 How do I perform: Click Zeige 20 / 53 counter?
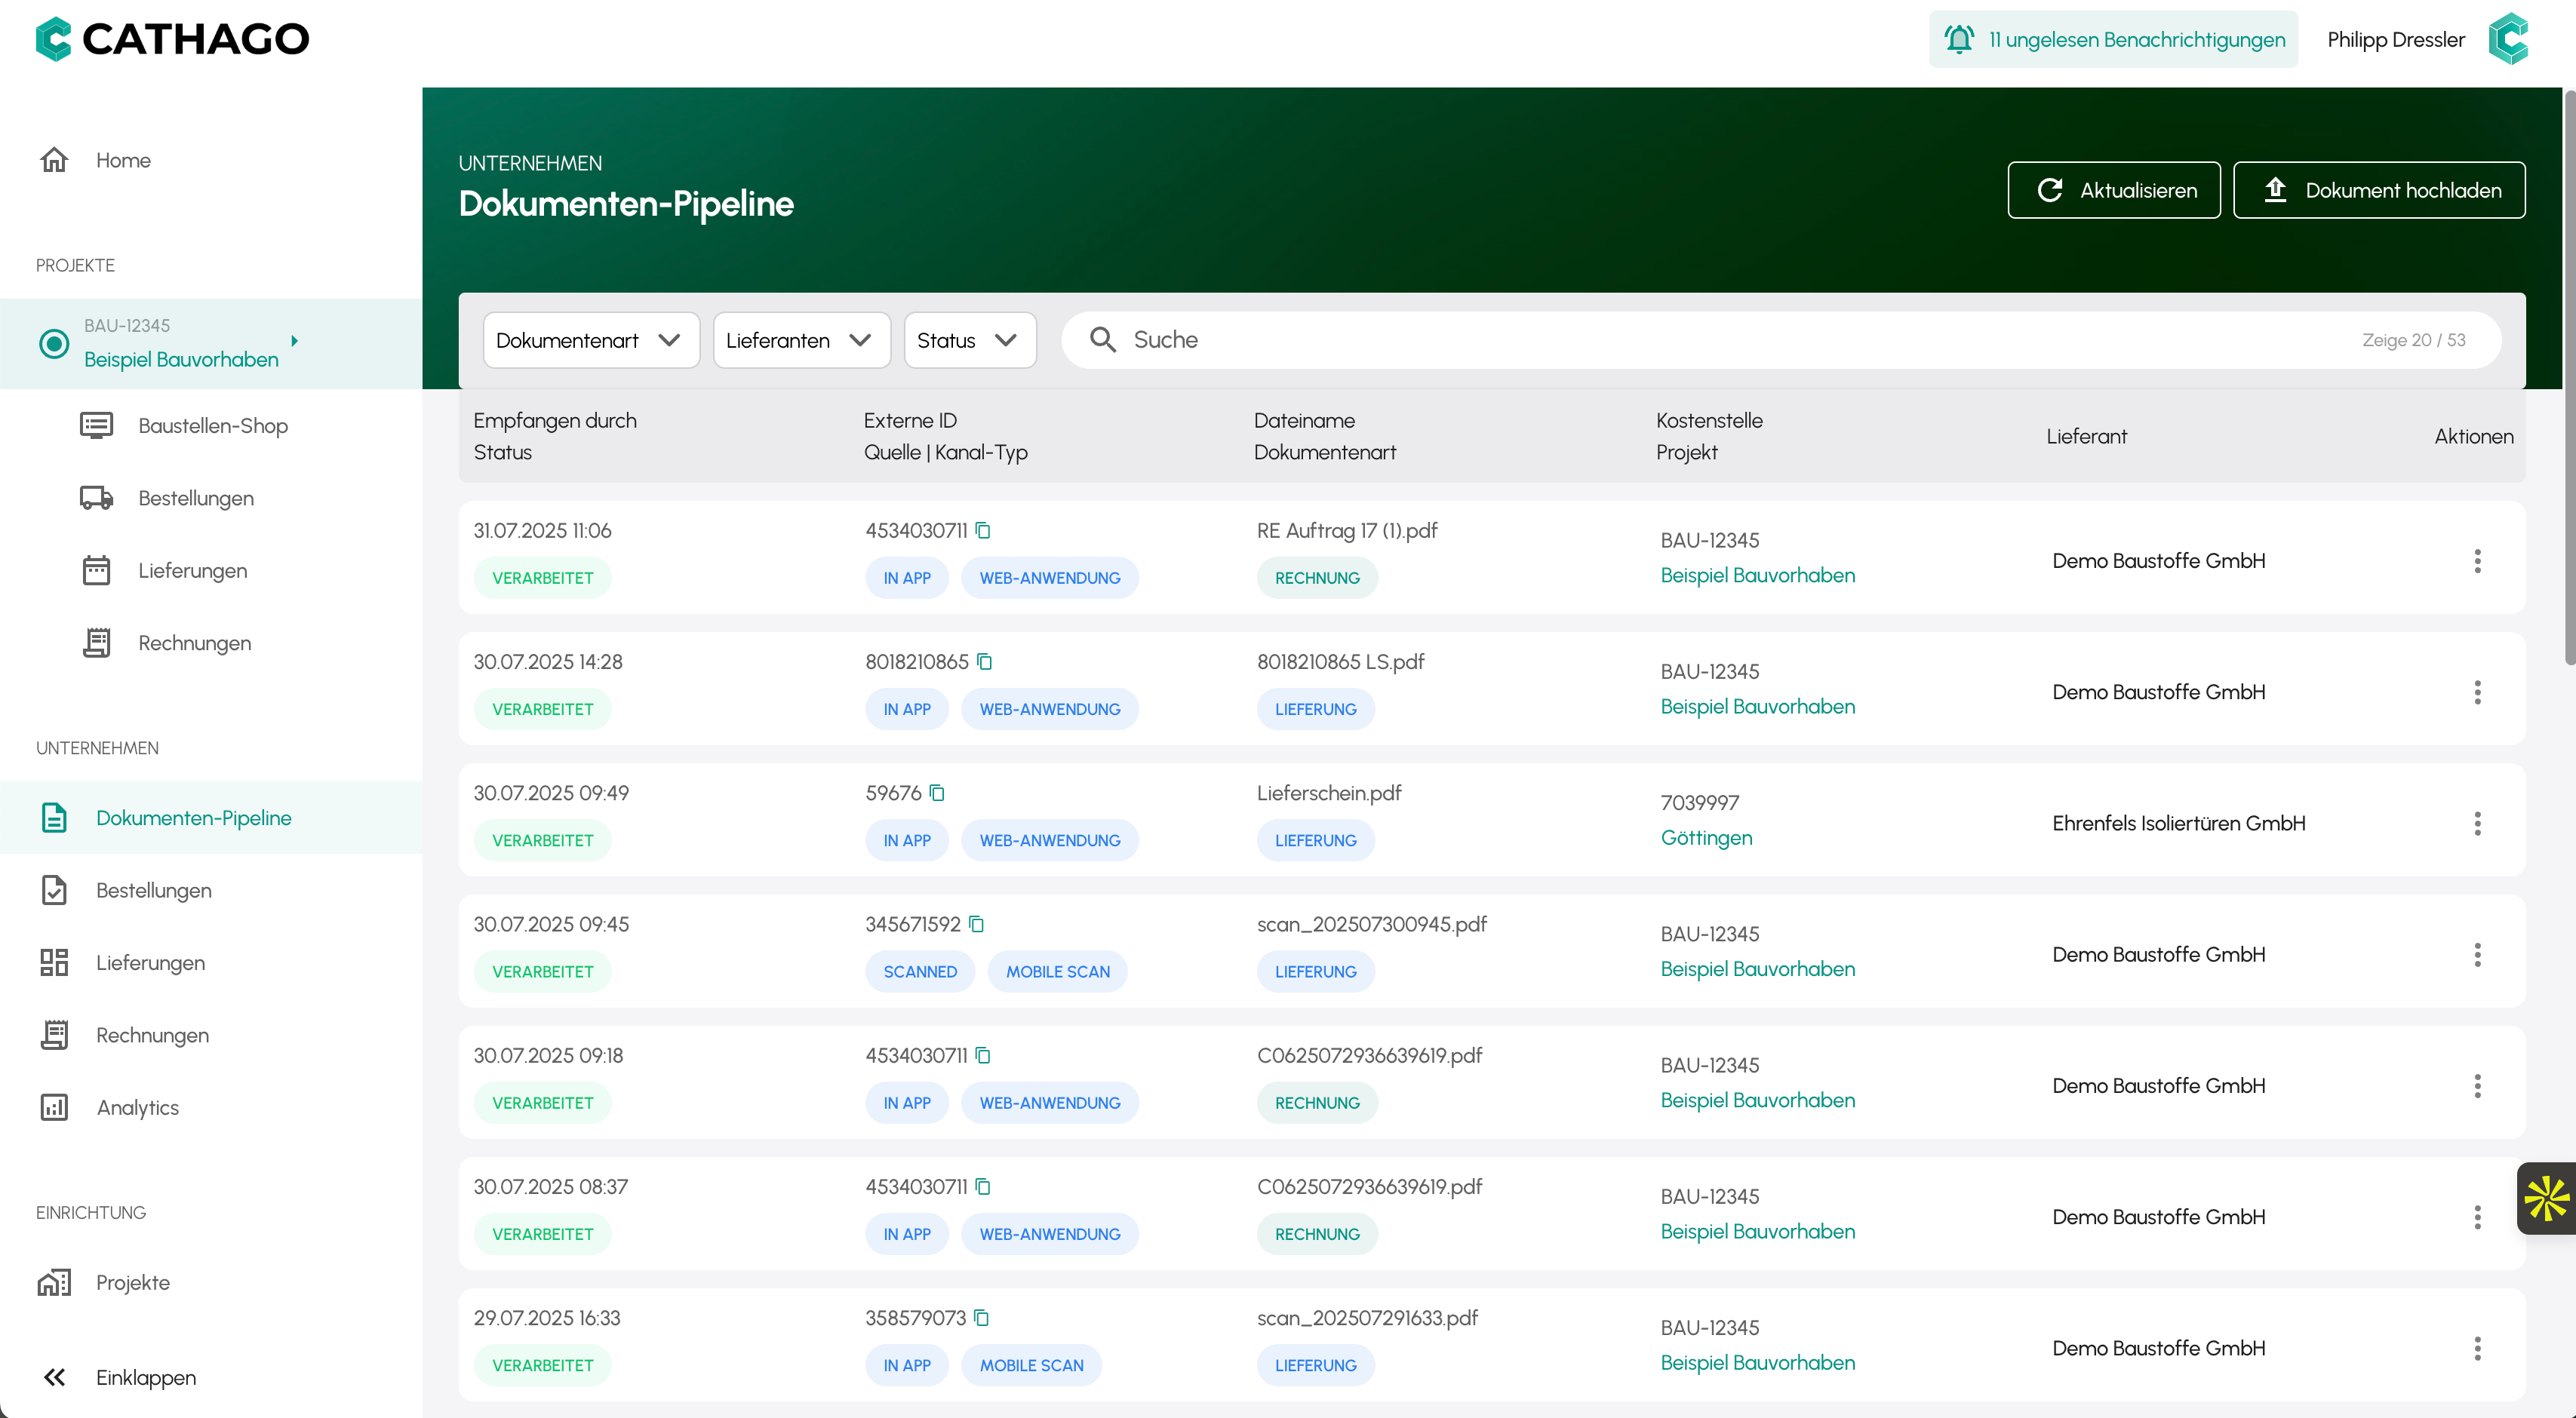pos(2413,339)
